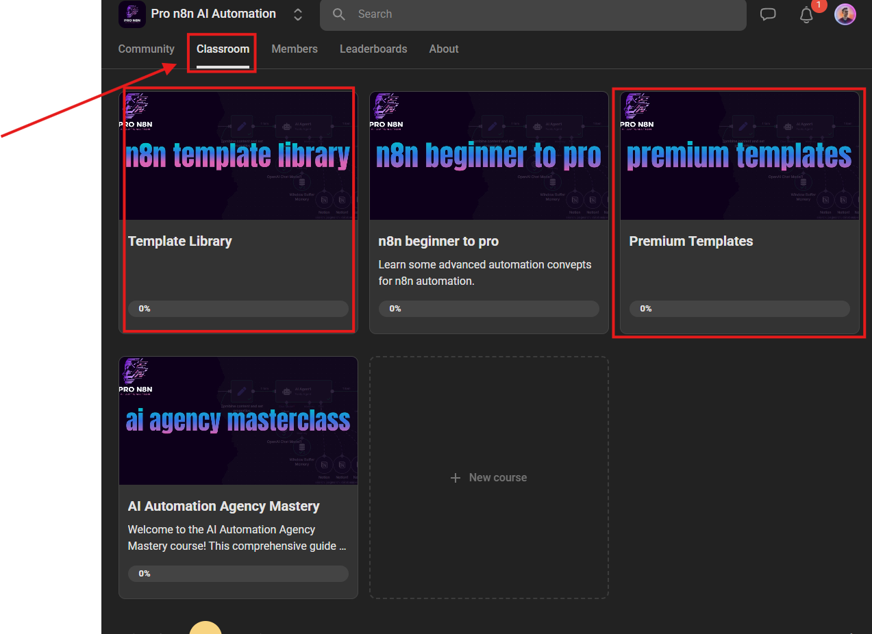The width and height of the screenshot is (872, 634).
Task: Click the Template Library course title
Action: click(180, 241)
